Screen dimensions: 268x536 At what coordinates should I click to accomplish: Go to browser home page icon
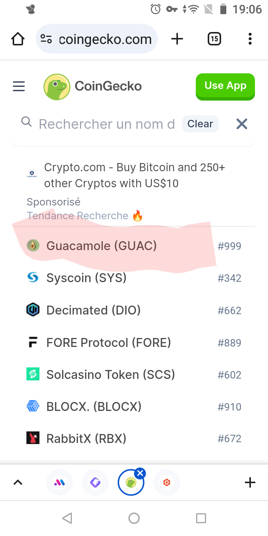(x=18, y=39)
